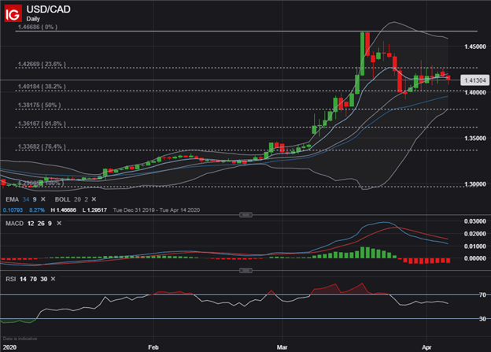The width and height of the screenshot is (491, 352).
Task: Click the MACD 26 slow period value
Action: [41, 224]
